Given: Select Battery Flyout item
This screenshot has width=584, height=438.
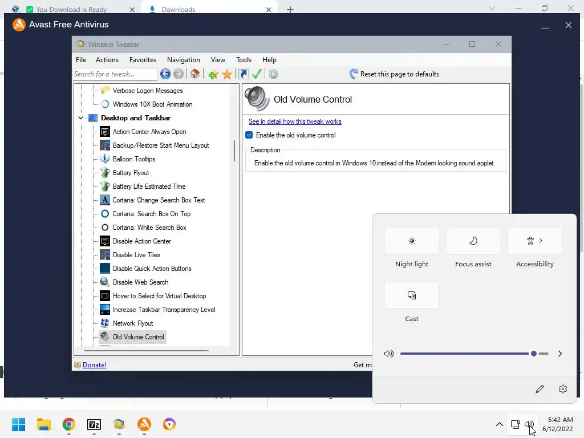Looking at the screenshot, I should click(131, 173).
